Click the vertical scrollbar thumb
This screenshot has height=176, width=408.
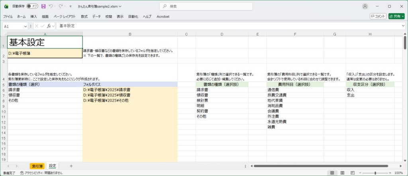point(405,43)
